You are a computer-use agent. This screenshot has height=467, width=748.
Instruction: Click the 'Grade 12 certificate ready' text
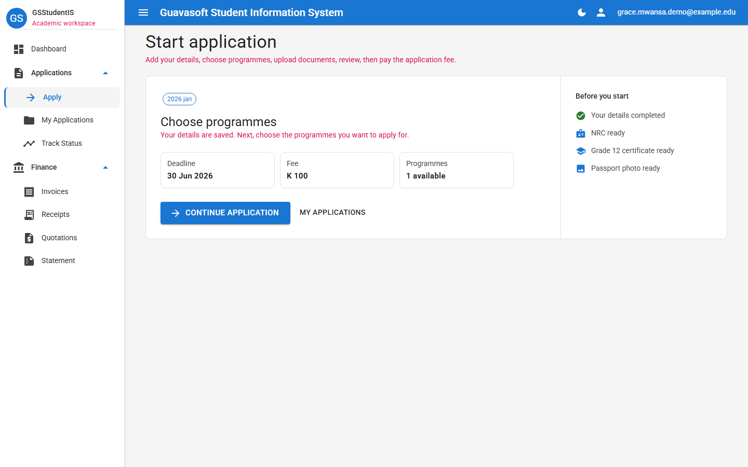click(x=633, y=151)
